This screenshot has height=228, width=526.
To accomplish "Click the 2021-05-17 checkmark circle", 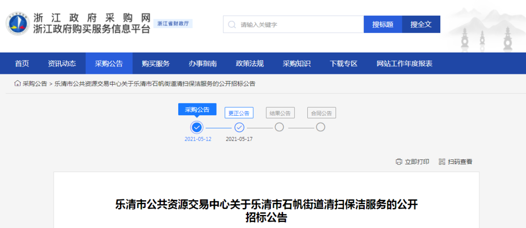I will click(239, 127).
